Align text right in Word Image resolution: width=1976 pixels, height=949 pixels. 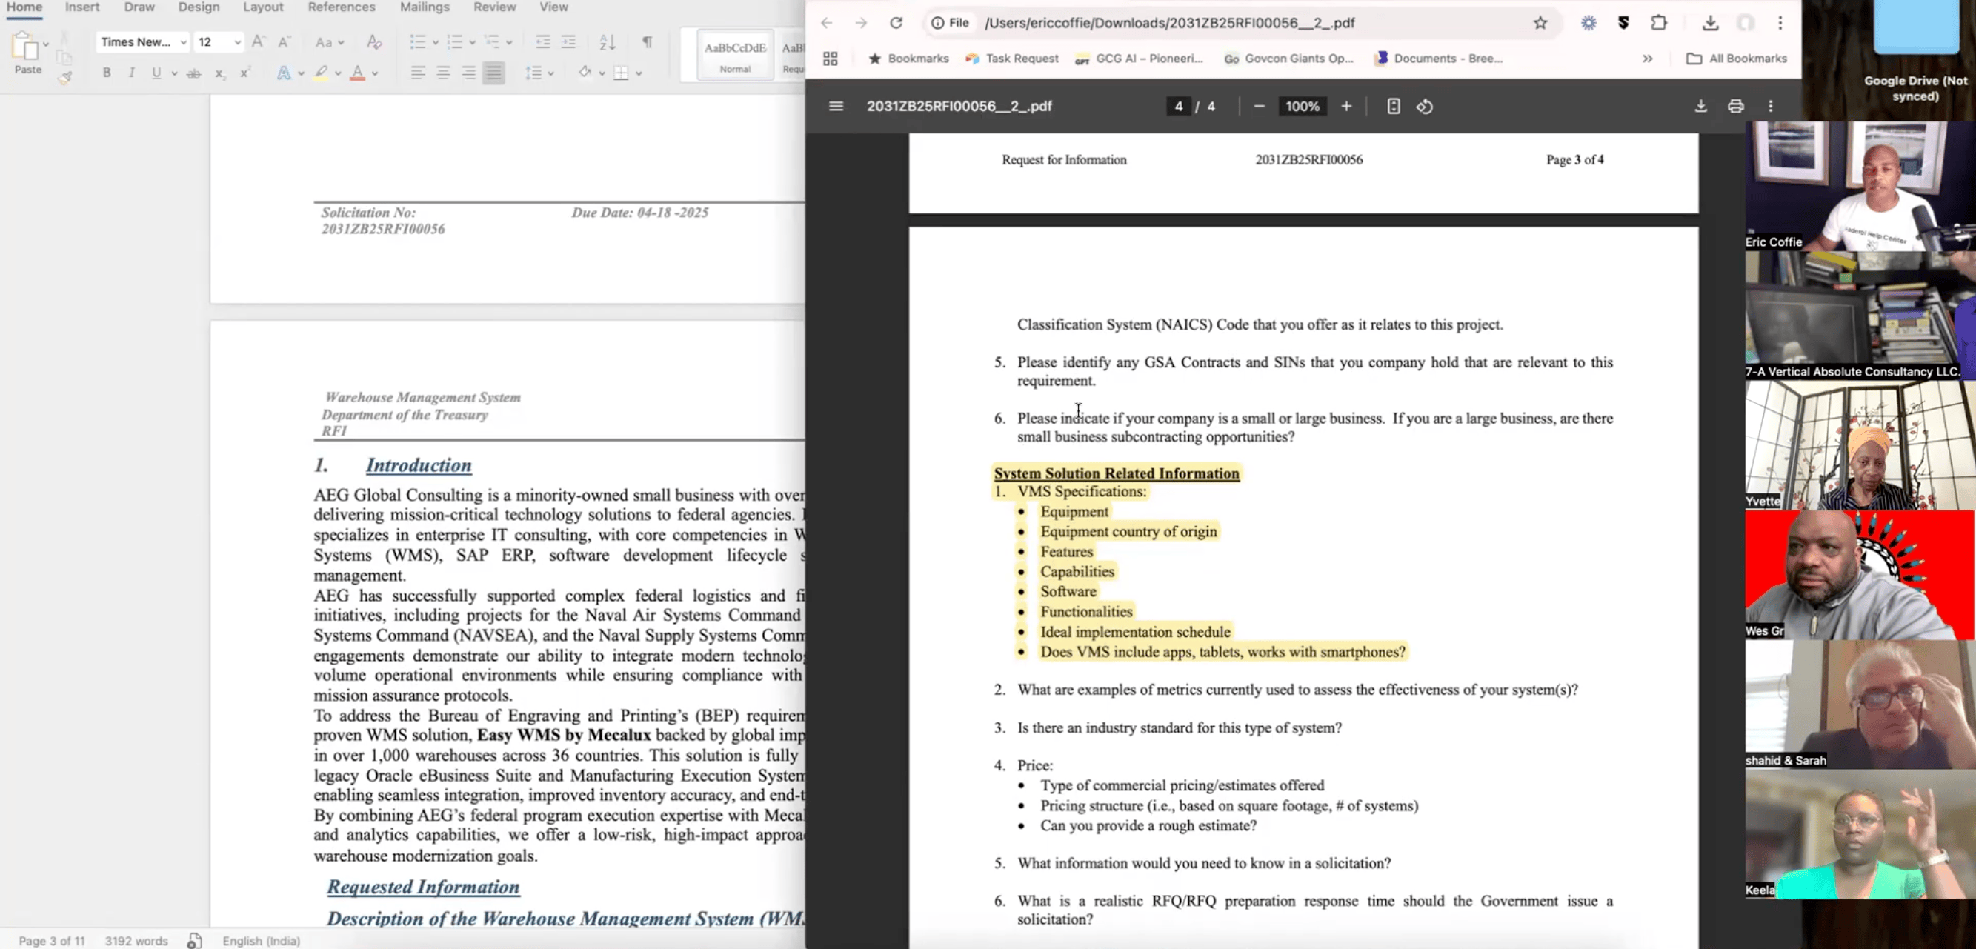click(469, 73)
